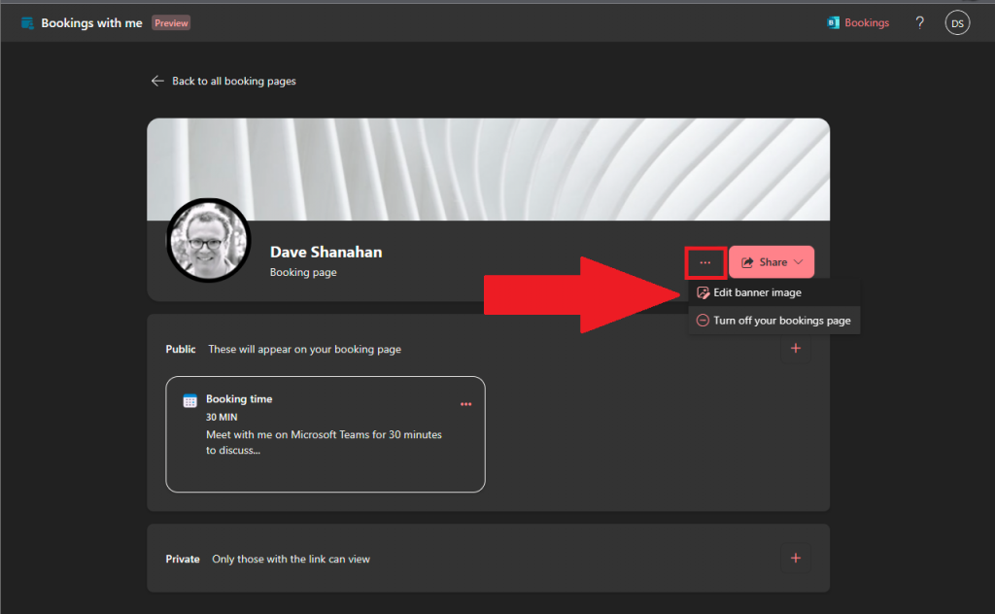Click Dave Shanahan's profile photo

click(x=209, y=240)
